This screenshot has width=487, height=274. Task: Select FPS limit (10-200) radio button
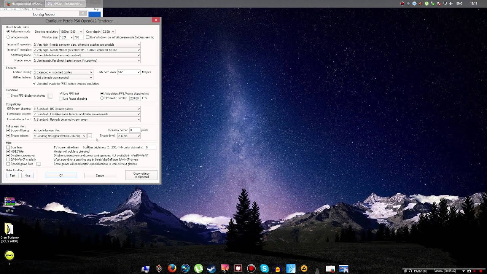pyautogui.click(x=102, y=98)
